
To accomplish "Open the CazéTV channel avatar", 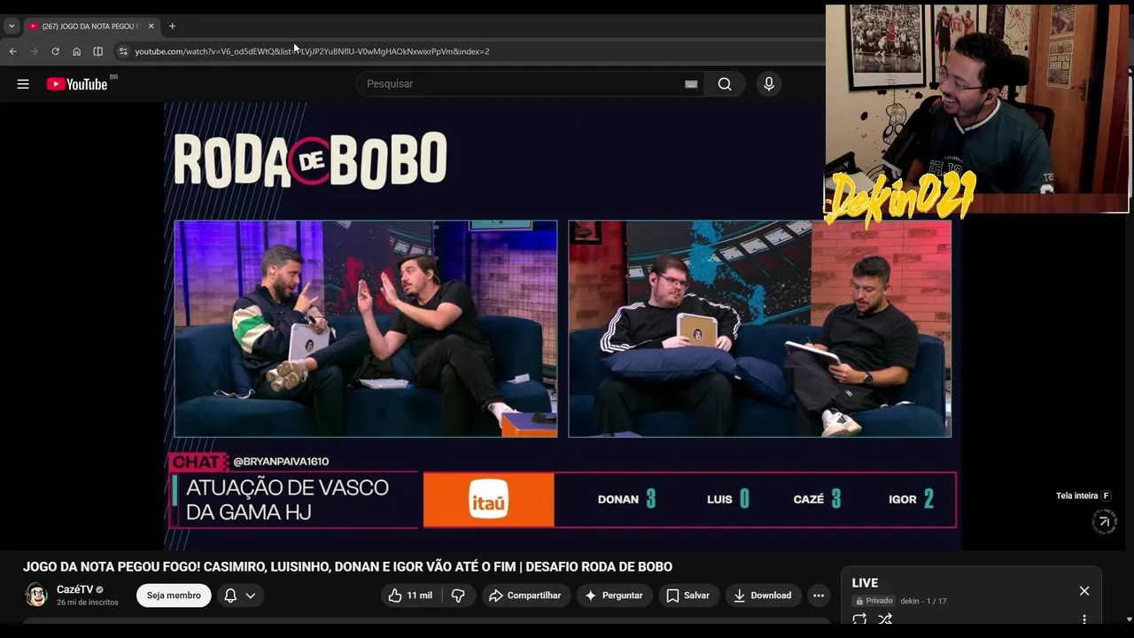I will coord(36,595).
